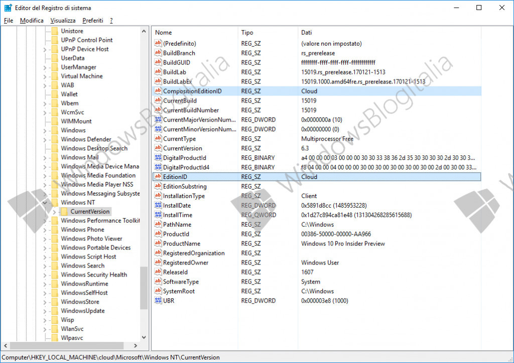Click the UBR DWORD value icon
The image size is (514, 363).
coord(158,300)
